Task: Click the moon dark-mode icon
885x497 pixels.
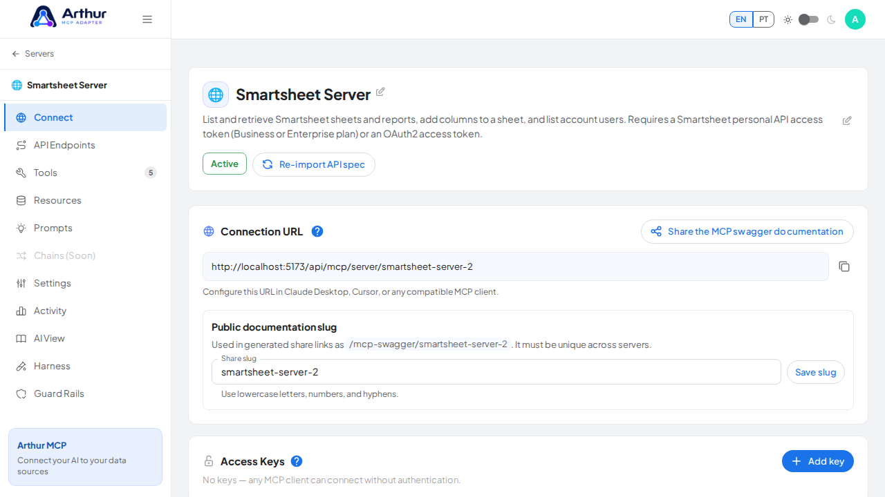Action: (831, 19)
